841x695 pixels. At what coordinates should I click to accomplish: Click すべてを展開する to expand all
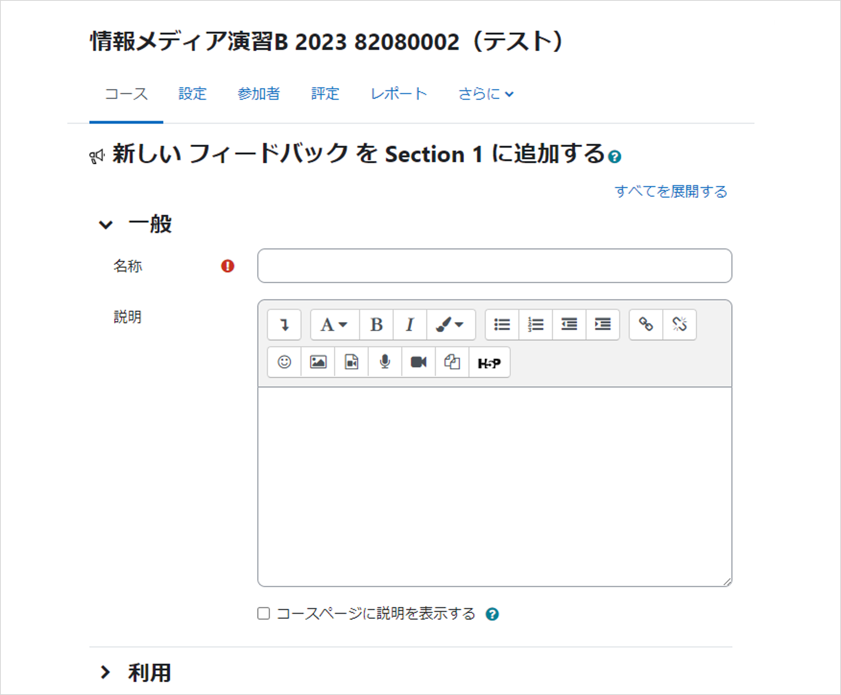(x=671, y=192)
